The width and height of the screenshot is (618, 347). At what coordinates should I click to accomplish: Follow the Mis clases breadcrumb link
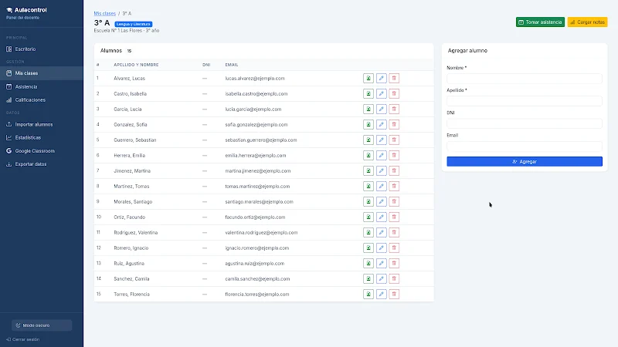point(104,13)
